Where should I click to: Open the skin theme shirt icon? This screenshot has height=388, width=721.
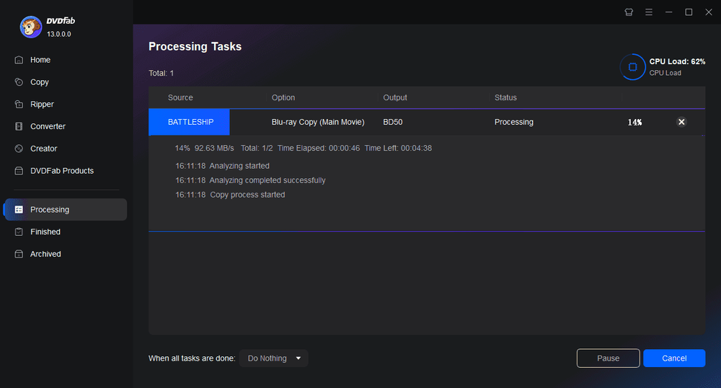click(629, 12)
